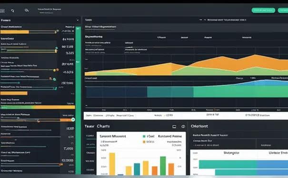The height and width of the screenshot is (178, 288).
Task: Expand the Chortont panel header
Action: pyautogui.click(x=199, y=126)
